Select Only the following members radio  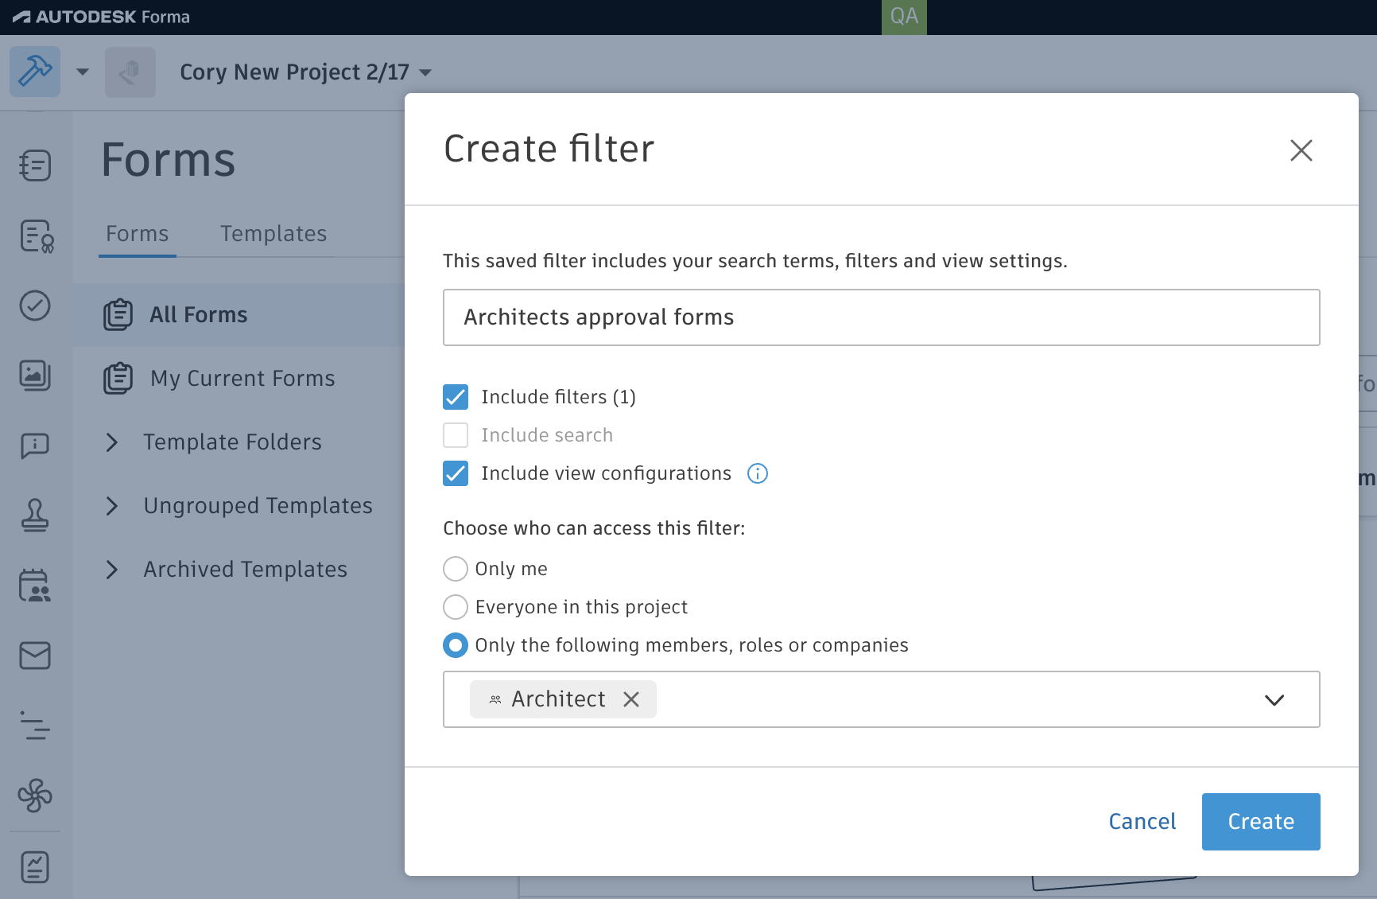tap(456, 645)
